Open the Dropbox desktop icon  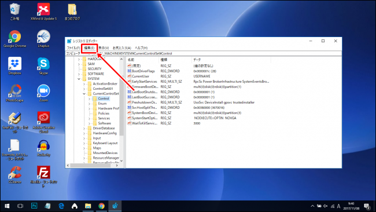[x=14, y=66]
